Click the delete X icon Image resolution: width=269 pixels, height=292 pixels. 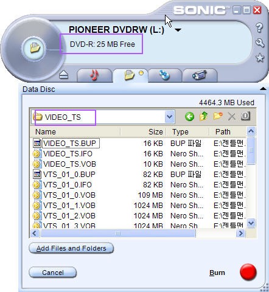(232, 117)
